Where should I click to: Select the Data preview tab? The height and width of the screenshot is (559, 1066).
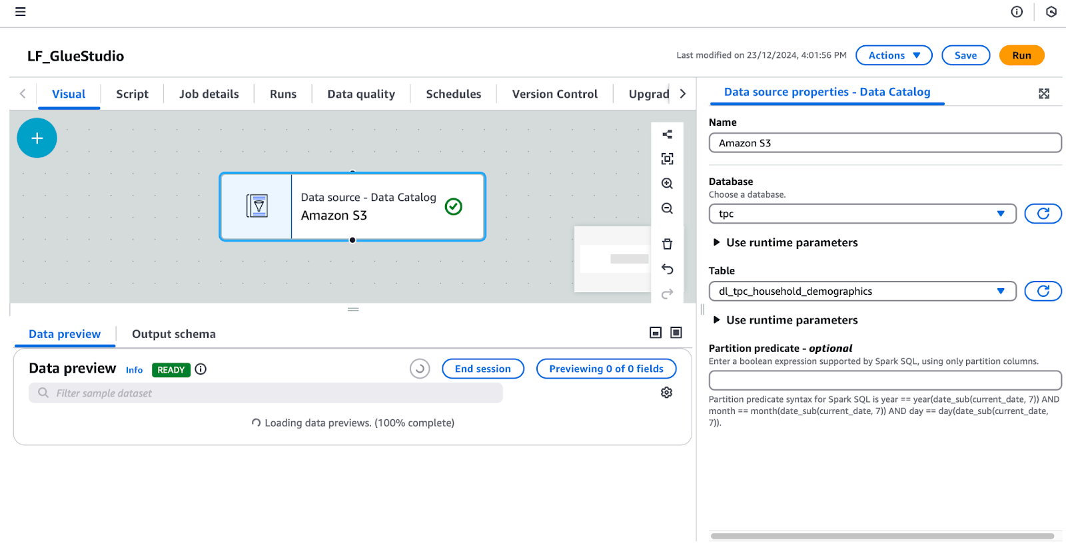point(65,334)
